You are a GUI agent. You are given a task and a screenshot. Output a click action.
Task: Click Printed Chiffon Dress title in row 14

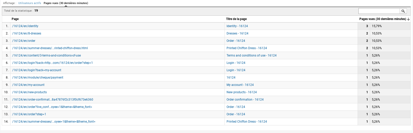click(x=247, y=122)
